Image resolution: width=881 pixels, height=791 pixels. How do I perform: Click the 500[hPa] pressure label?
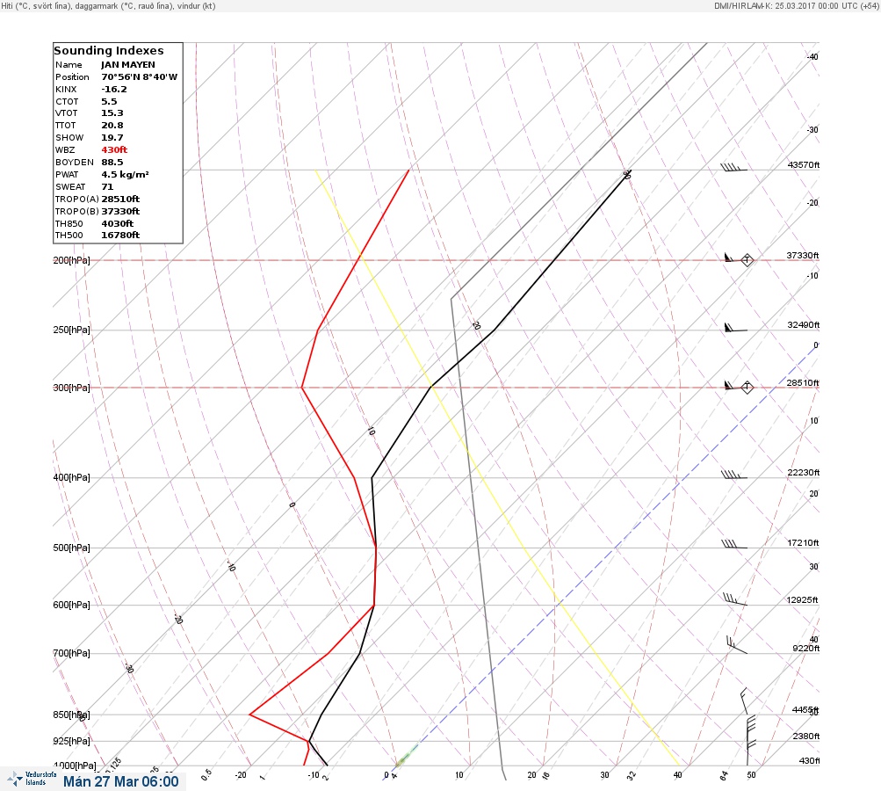pos(71,548)
